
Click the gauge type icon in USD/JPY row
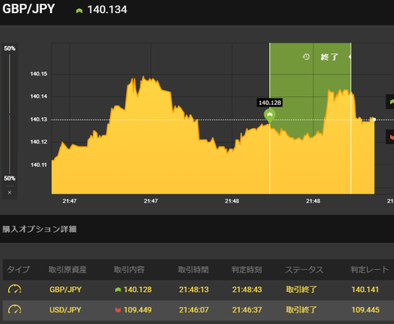15,309
